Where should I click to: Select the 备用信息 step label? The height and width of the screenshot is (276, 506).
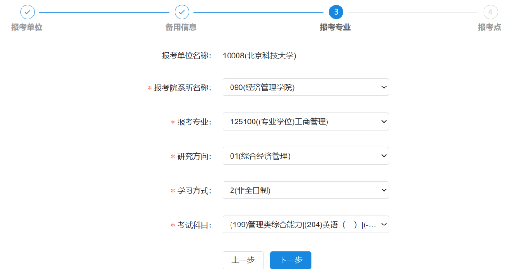181,28
